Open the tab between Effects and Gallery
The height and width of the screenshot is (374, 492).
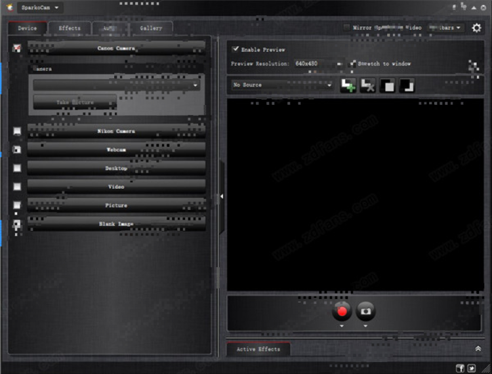tap(110, 28)
